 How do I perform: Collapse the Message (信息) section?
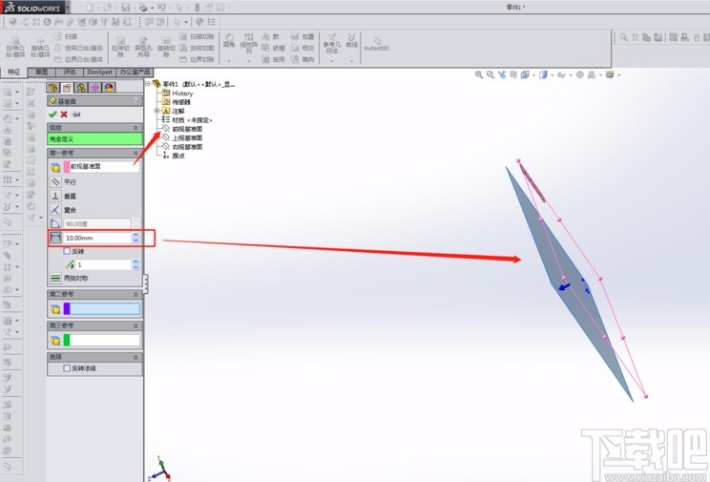(x=136, y=128)
